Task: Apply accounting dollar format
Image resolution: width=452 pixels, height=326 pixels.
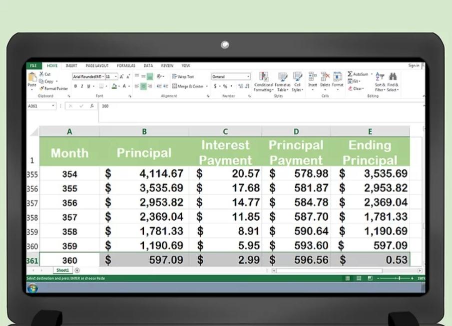Action: 215,86
